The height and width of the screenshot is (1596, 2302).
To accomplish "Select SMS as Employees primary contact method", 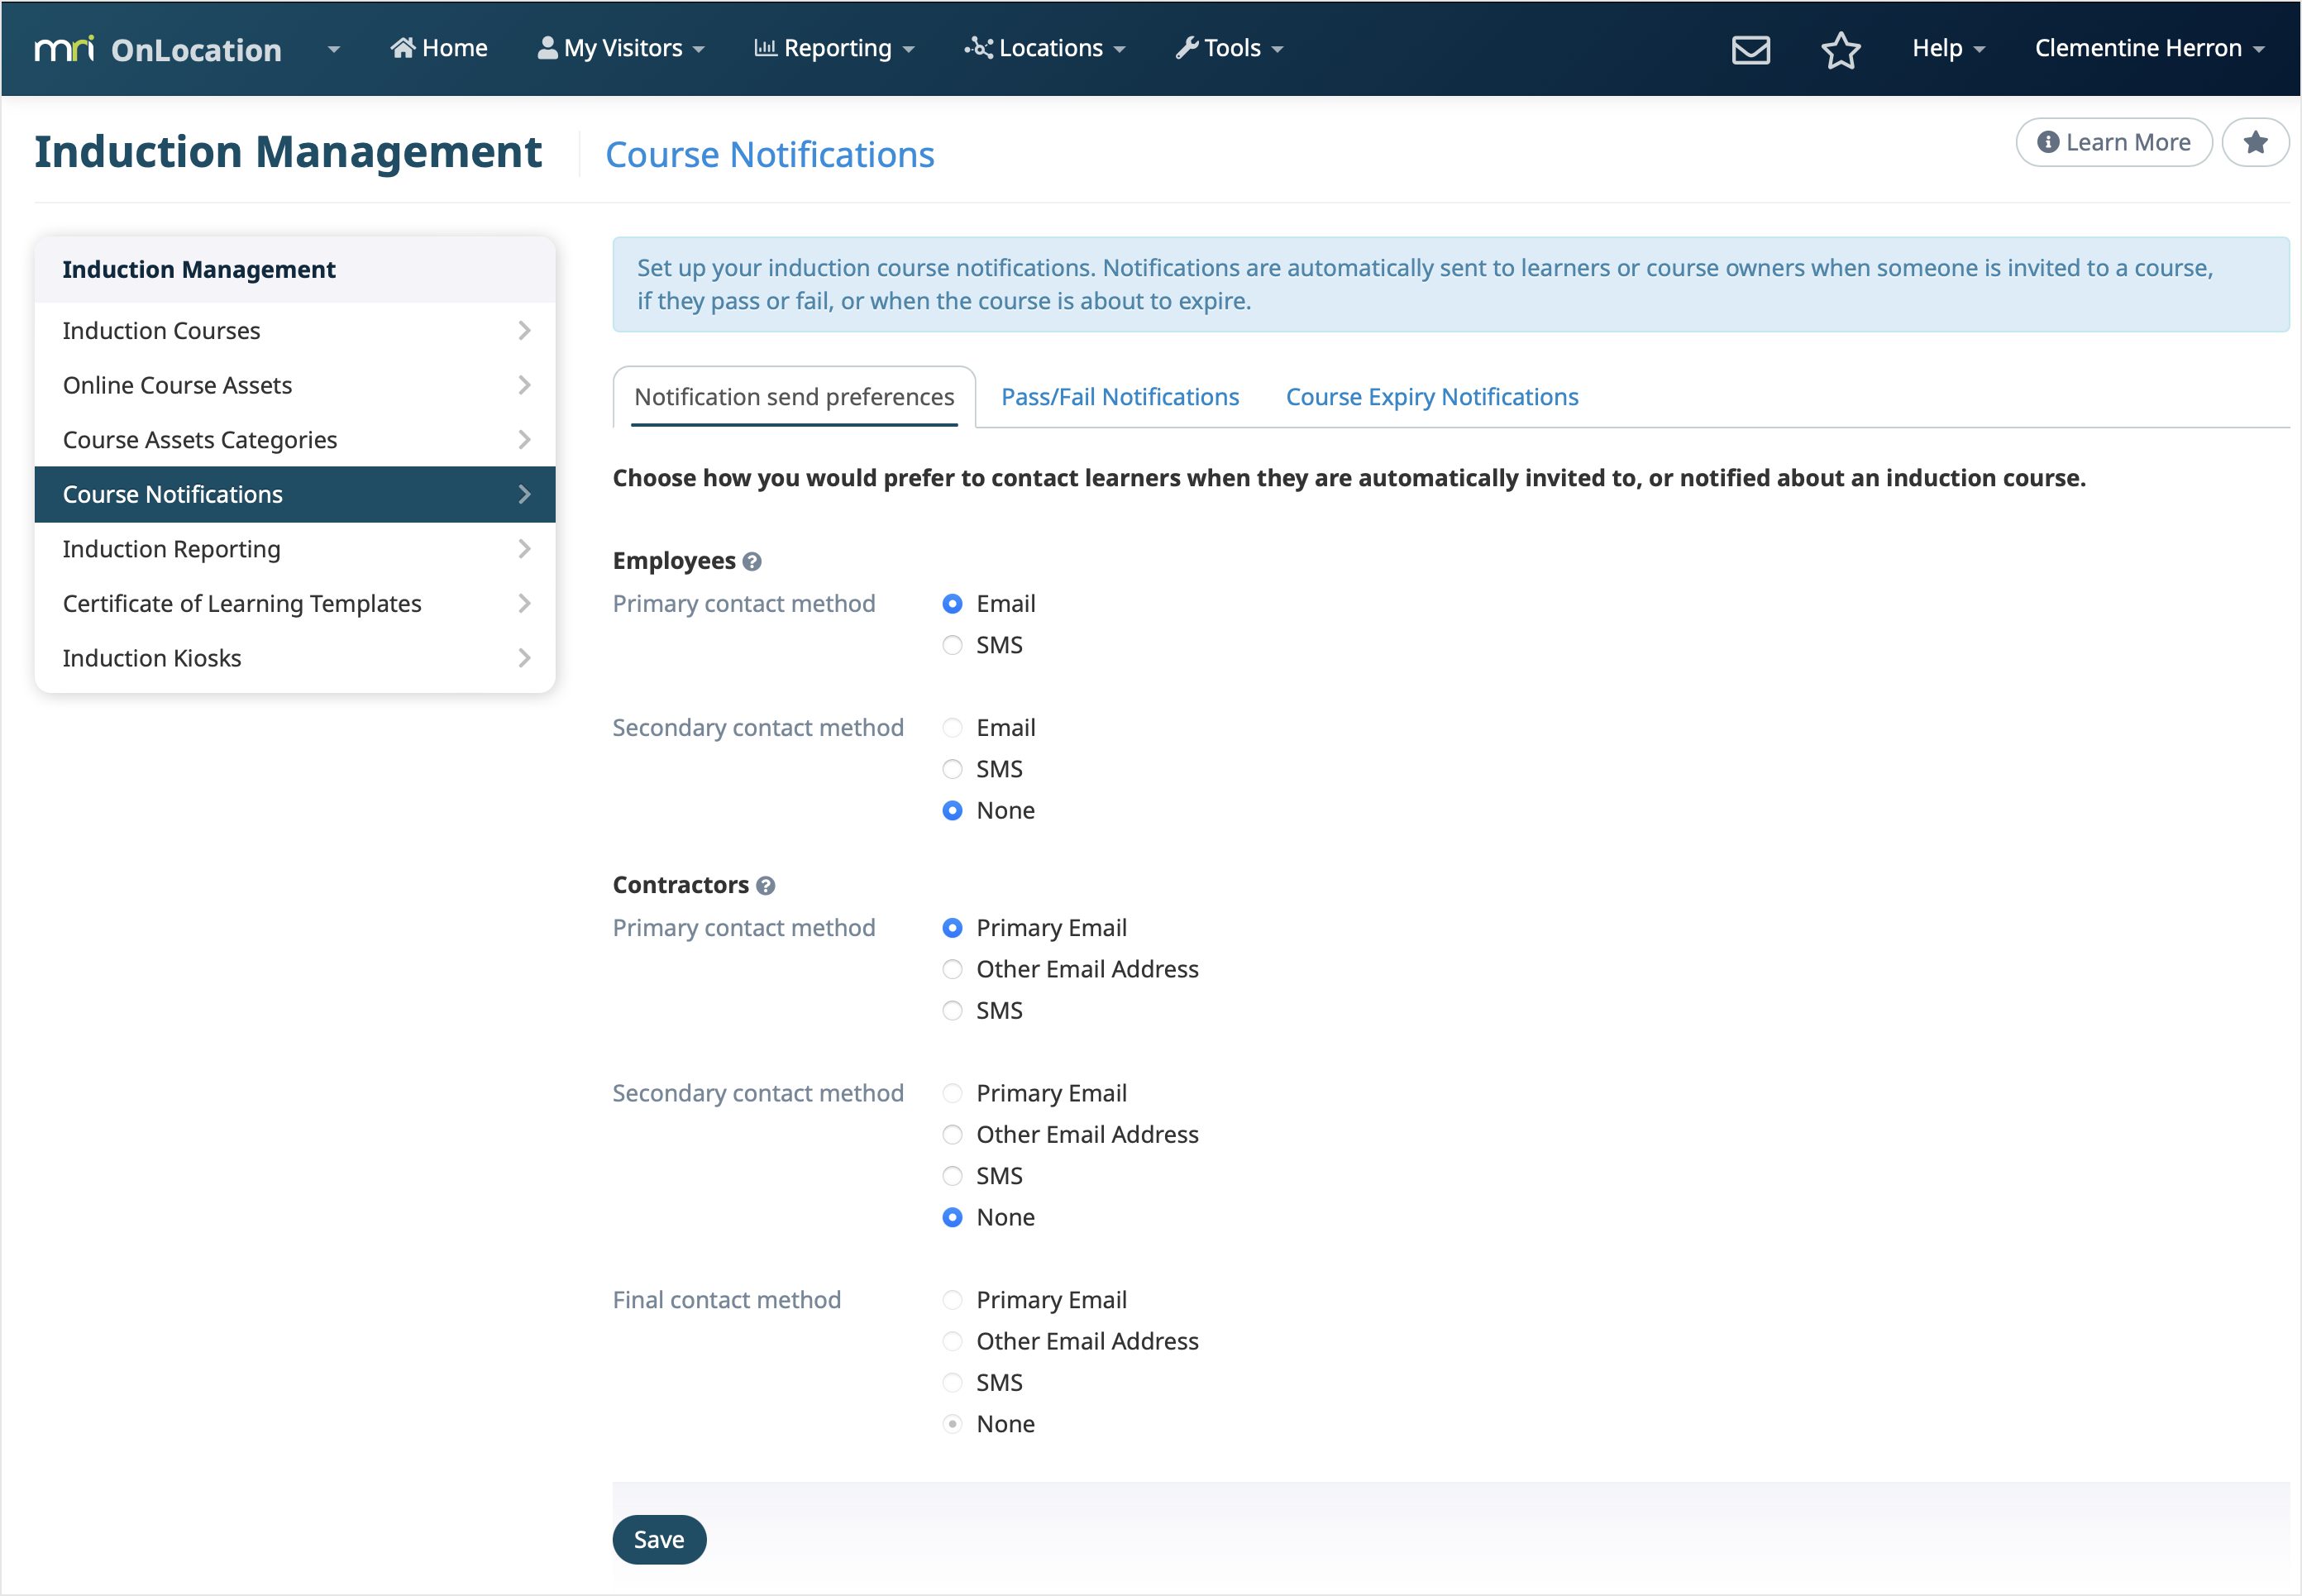I will (952, 645).
